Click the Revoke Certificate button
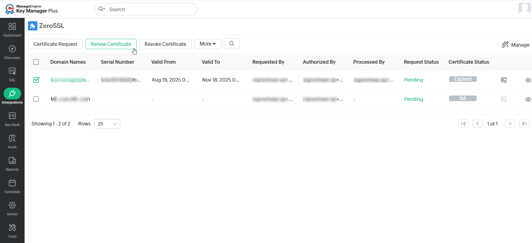 (x=165, y=44)
